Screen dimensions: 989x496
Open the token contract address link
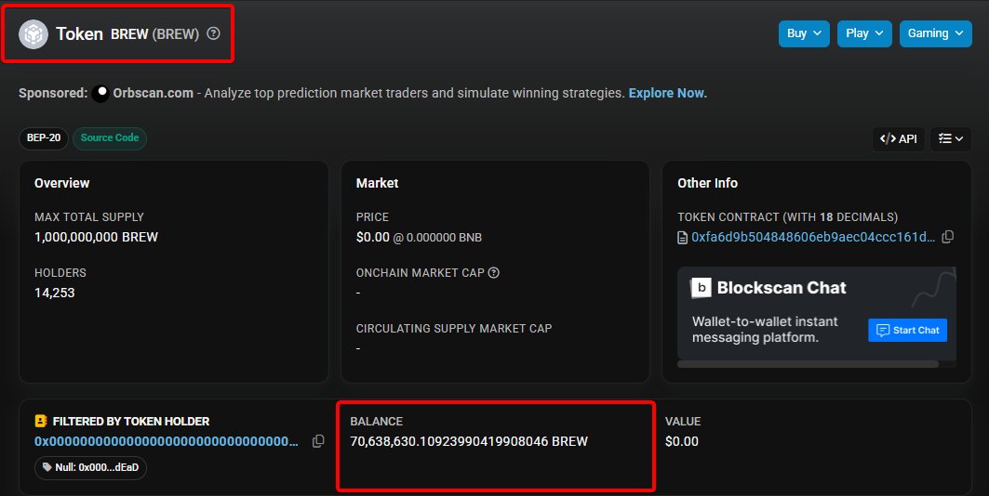[813, 237]
